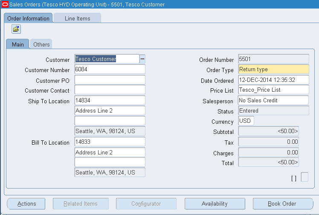Screen dimensions: 319x215
Task: Click the Salesperson label
Action: [218, 101]
